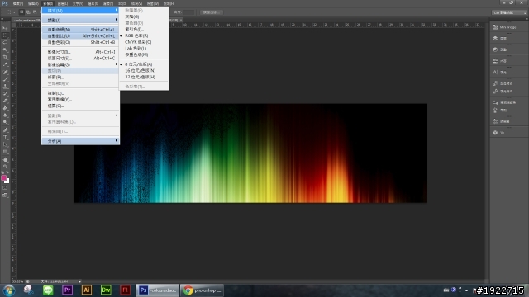Select CMYK color mode

pos(144,42)
